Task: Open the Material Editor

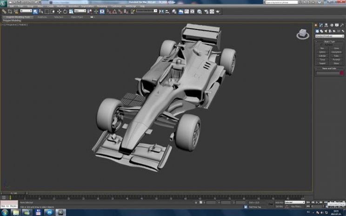Action: [200, 12]
